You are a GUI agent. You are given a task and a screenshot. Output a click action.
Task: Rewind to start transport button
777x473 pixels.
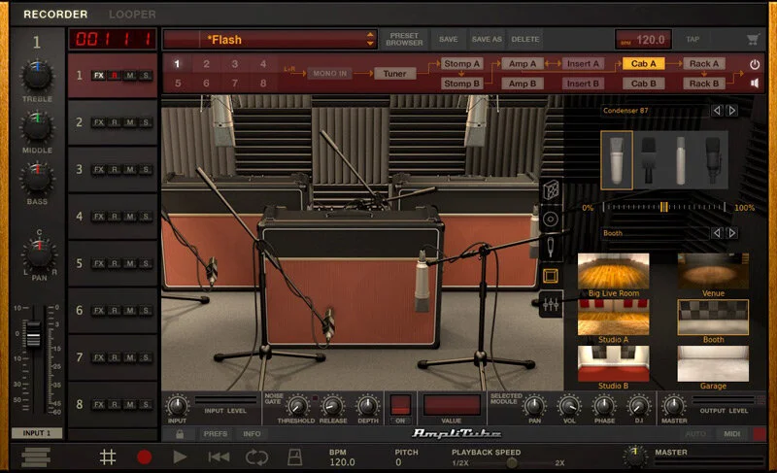(x=219, y=456)
